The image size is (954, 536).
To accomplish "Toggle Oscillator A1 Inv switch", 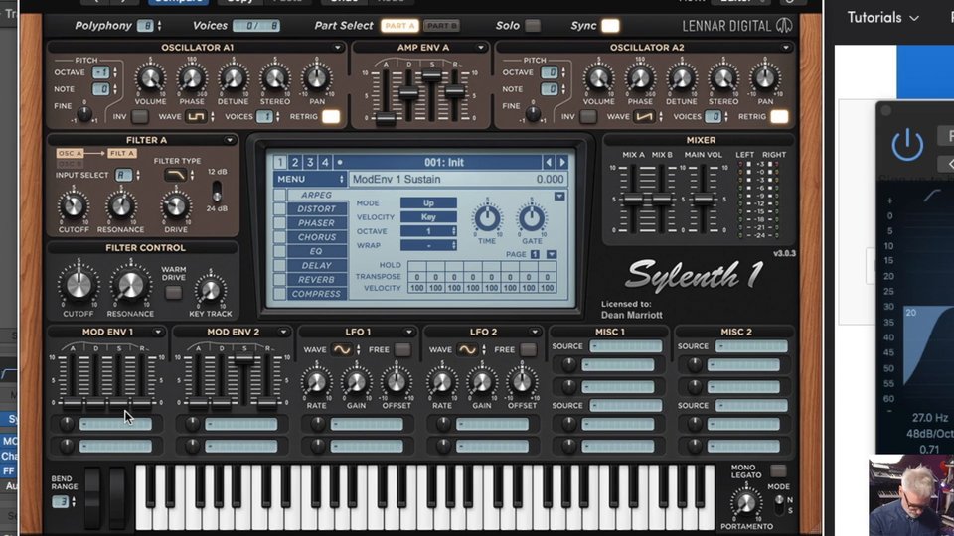I will pyautogui.click(x=139, y=117).
